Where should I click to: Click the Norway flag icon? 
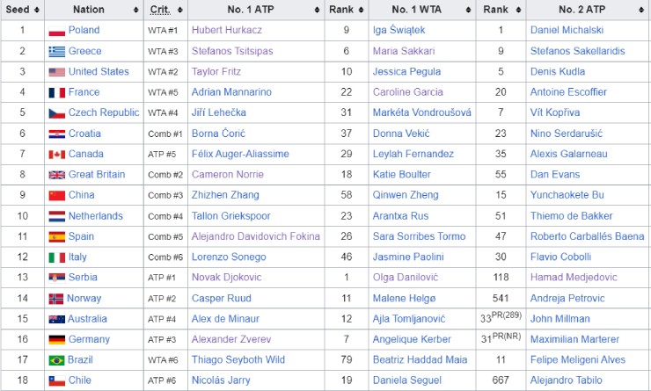click(56, 299)
